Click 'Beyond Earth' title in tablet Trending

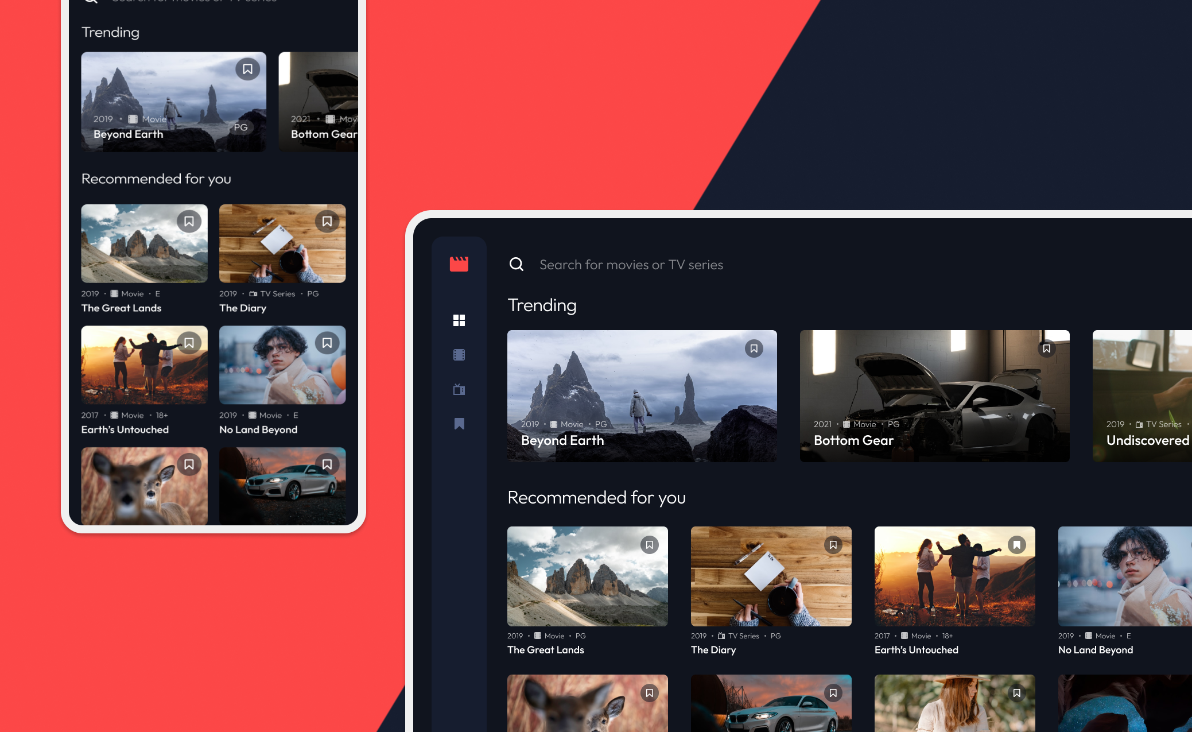click(x=562, y=440)
